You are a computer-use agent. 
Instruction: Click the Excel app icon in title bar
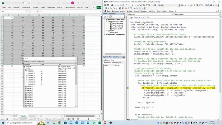coord(3,3)
